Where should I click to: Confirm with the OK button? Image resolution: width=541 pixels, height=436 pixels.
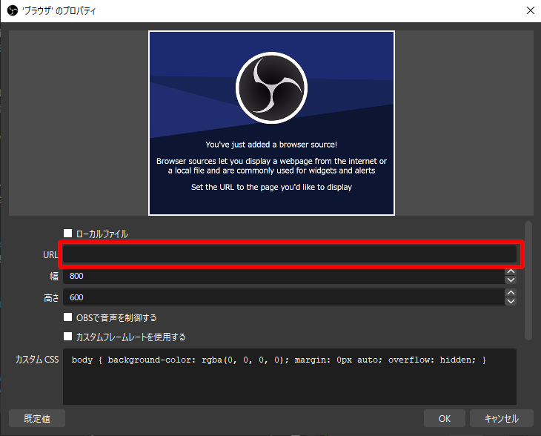coord(445,418)
